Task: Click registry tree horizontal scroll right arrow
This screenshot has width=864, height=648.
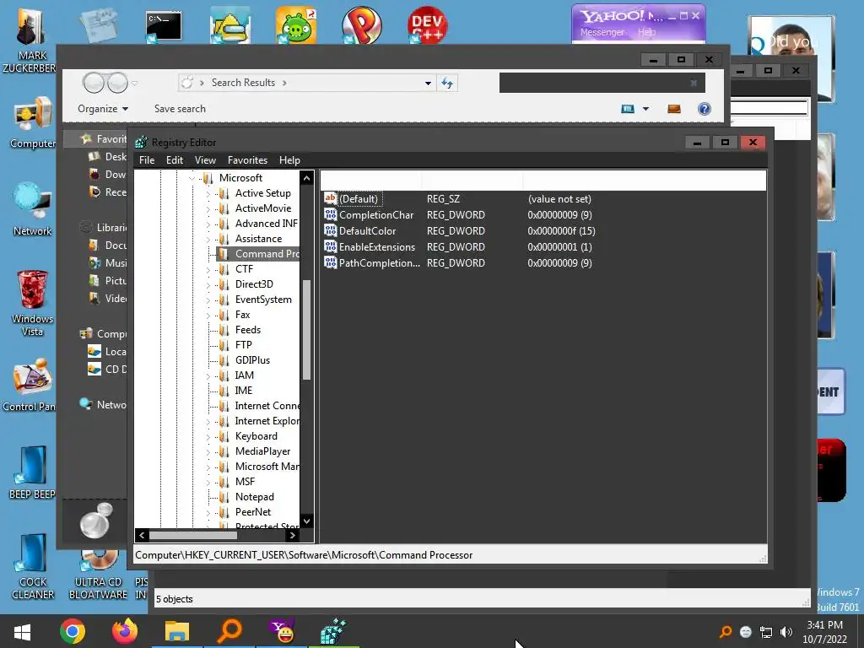Action: 293,535
